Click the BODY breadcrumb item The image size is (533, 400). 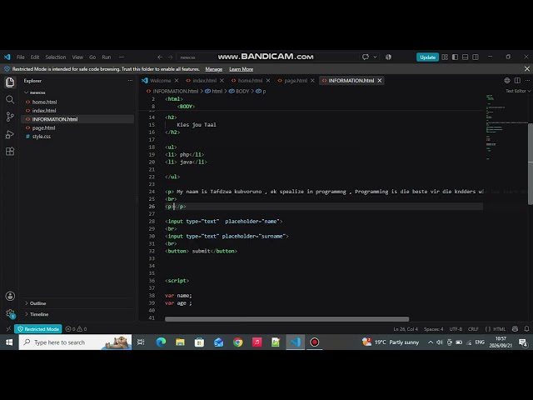pyautogui.click(x=239, y=91)
